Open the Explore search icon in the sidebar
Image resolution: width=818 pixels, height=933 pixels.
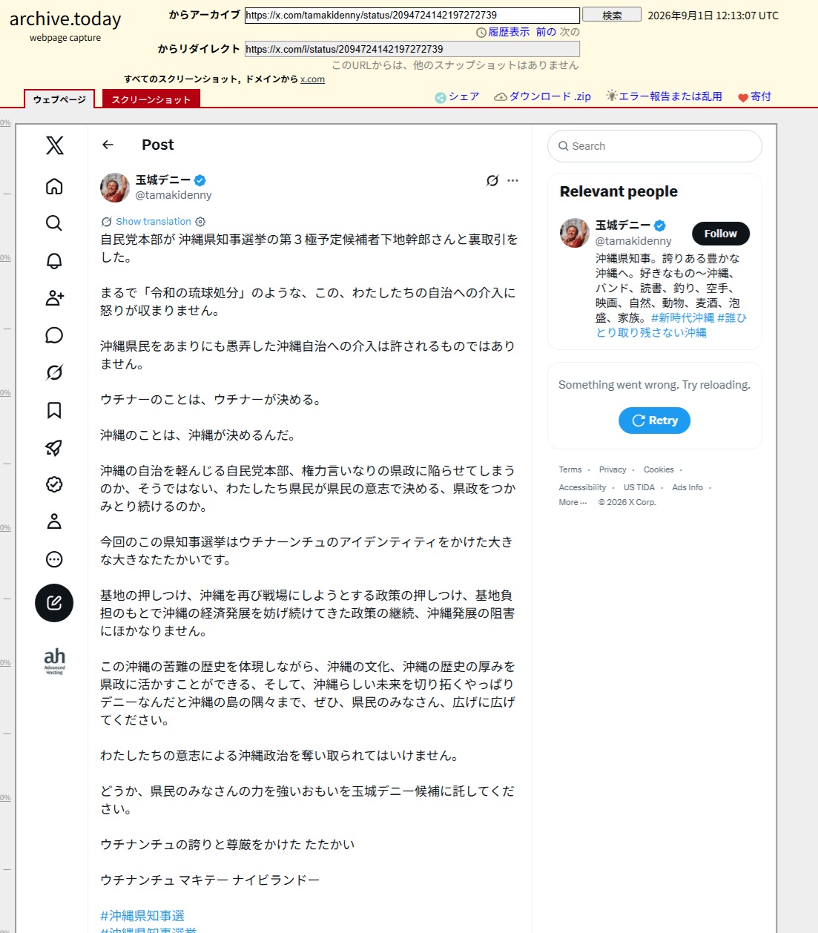click(x=54, y=223)
